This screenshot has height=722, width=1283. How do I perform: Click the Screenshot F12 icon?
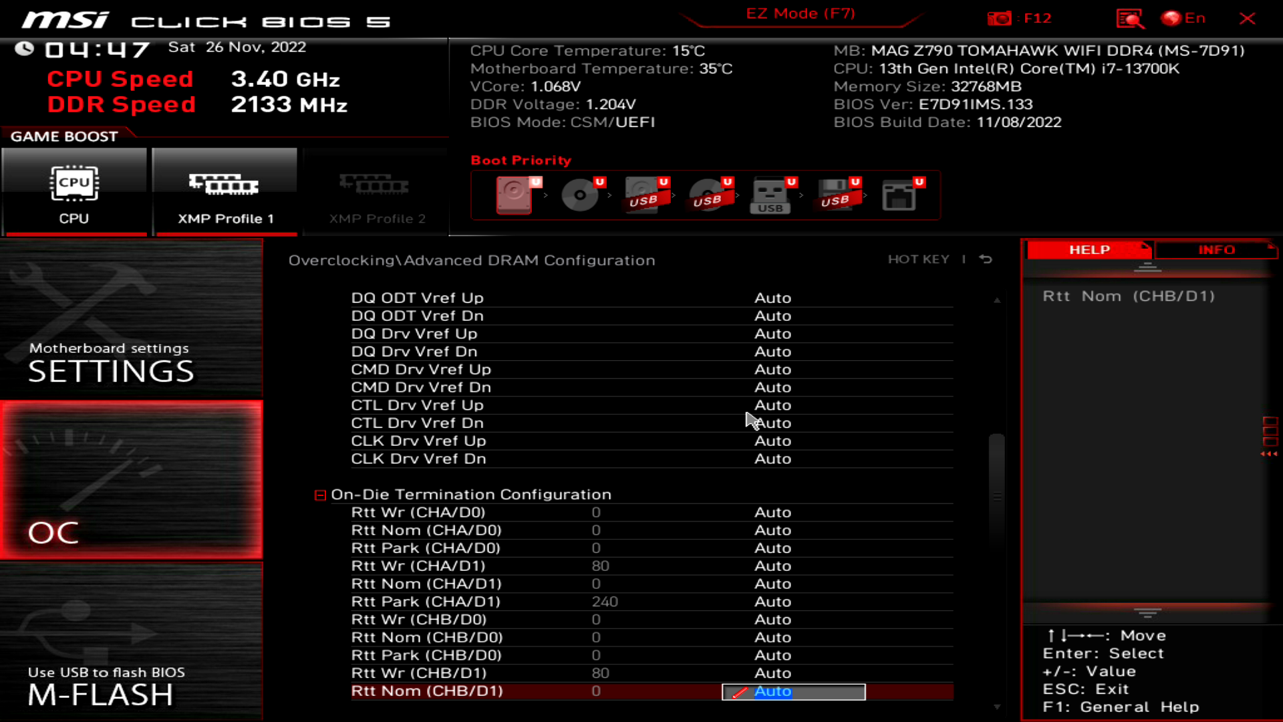click(x=999, y=19)
